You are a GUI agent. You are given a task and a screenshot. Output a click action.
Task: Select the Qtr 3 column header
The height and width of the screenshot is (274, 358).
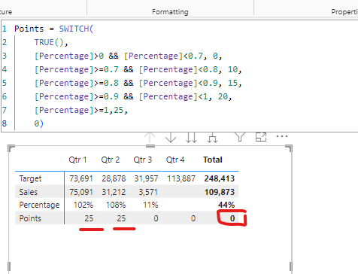(143, 160)
